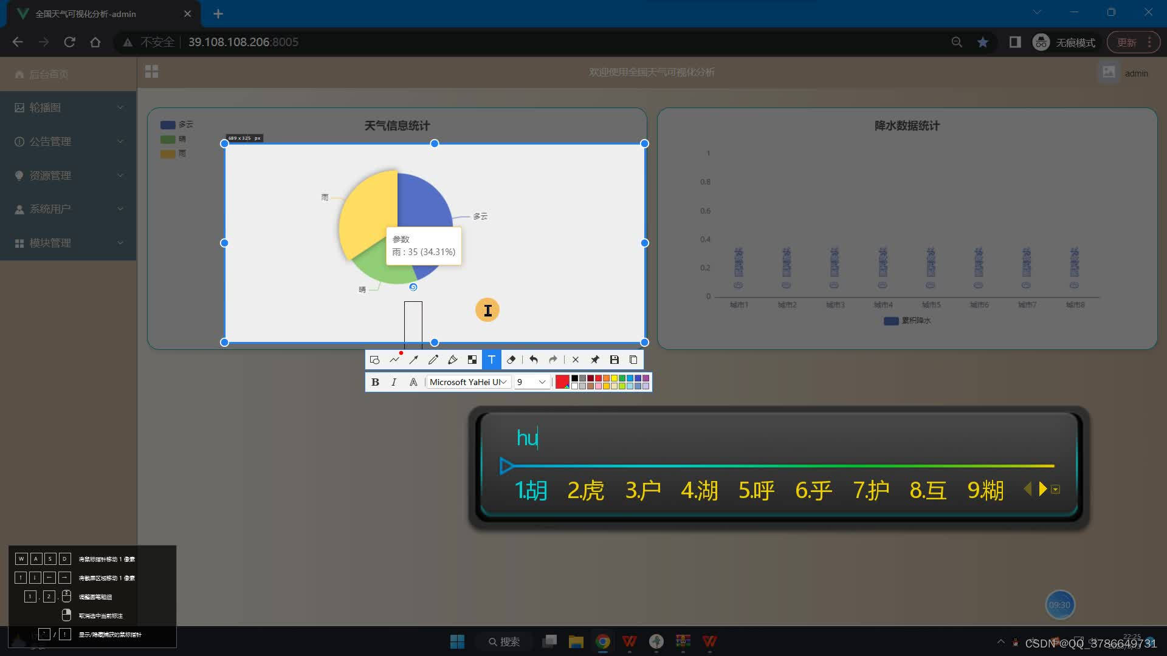Toggle 晴 legend in pie chart
Image resolution: width=1167 pixels, height=656 pixels.
(173, 139)
